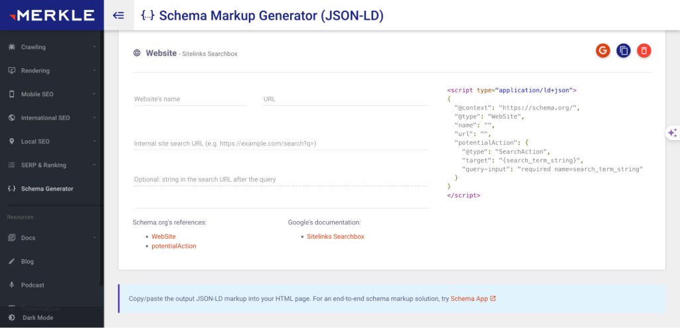
Task: Click the Website's name input field
Action: [x=190, y=99]
